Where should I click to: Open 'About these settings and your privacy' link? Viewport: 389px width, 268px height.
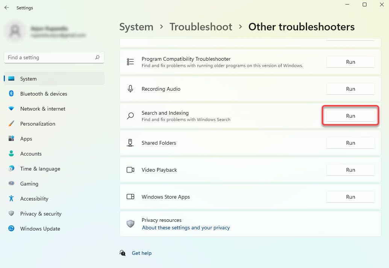[186, 228]
